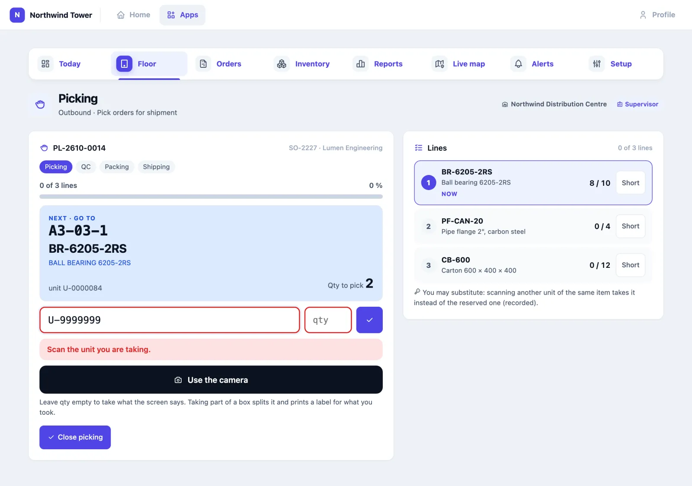
Task: Click the Inventory boxes icon
Action: pyautogui.click(x=282, y=64)
